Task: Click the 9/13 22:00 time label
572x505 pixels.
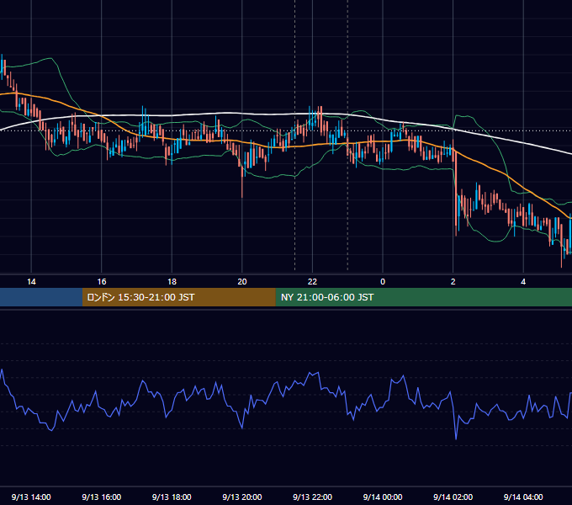Action: [x=312, y=497]
